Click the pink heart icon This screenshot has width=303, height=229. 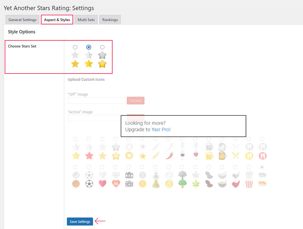103,184
